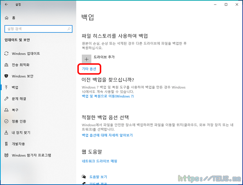Click the 복구 recovery icon
Image resolution: width=243 pixels, height=185 pixels.
[7, 110]
